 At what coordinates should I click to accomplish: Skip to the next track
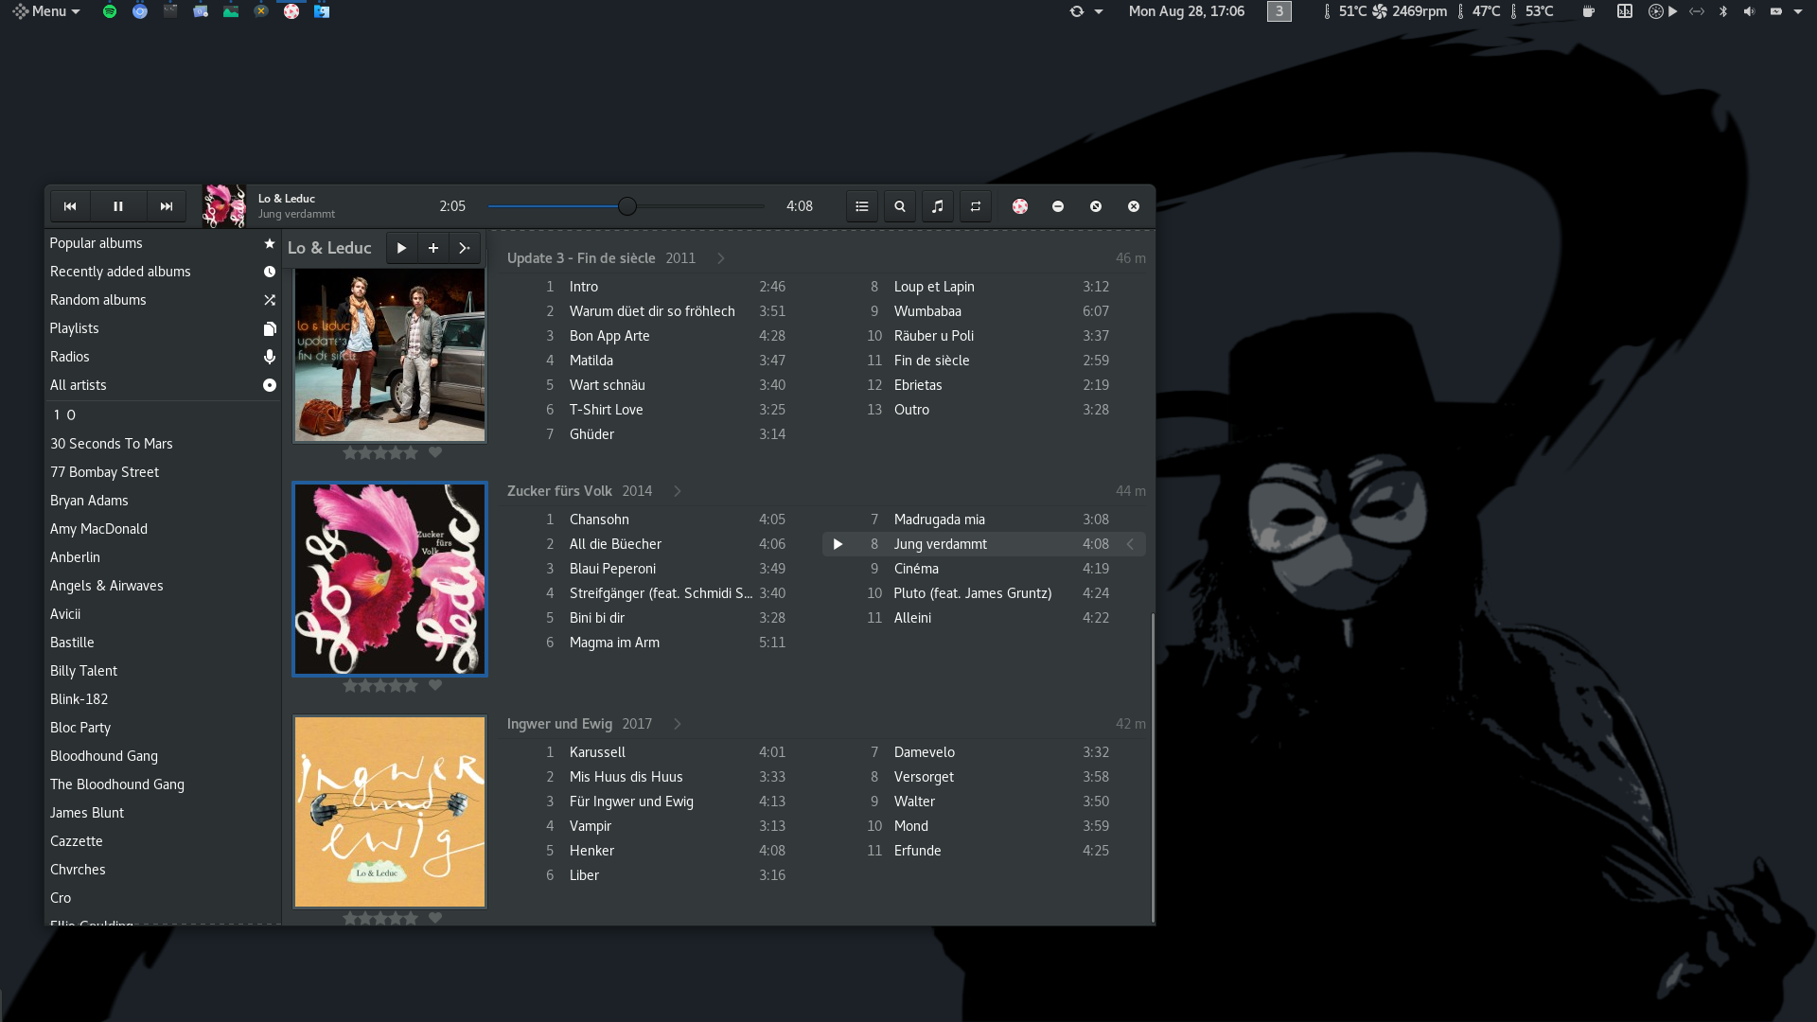point(167,206)
